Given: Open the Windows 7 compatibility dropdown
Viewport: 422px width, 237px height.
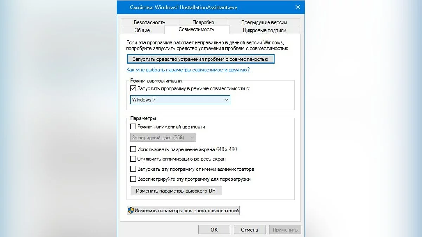Looking at the screenshot, I should (x=180, y=100).
